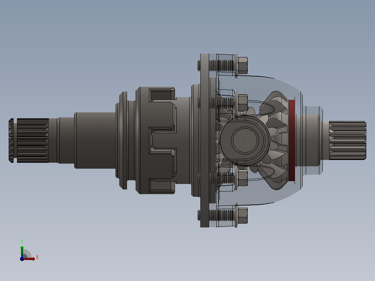Select the red shim washer on differential
This screenshot has width=375, height=281.
[292, 140]
